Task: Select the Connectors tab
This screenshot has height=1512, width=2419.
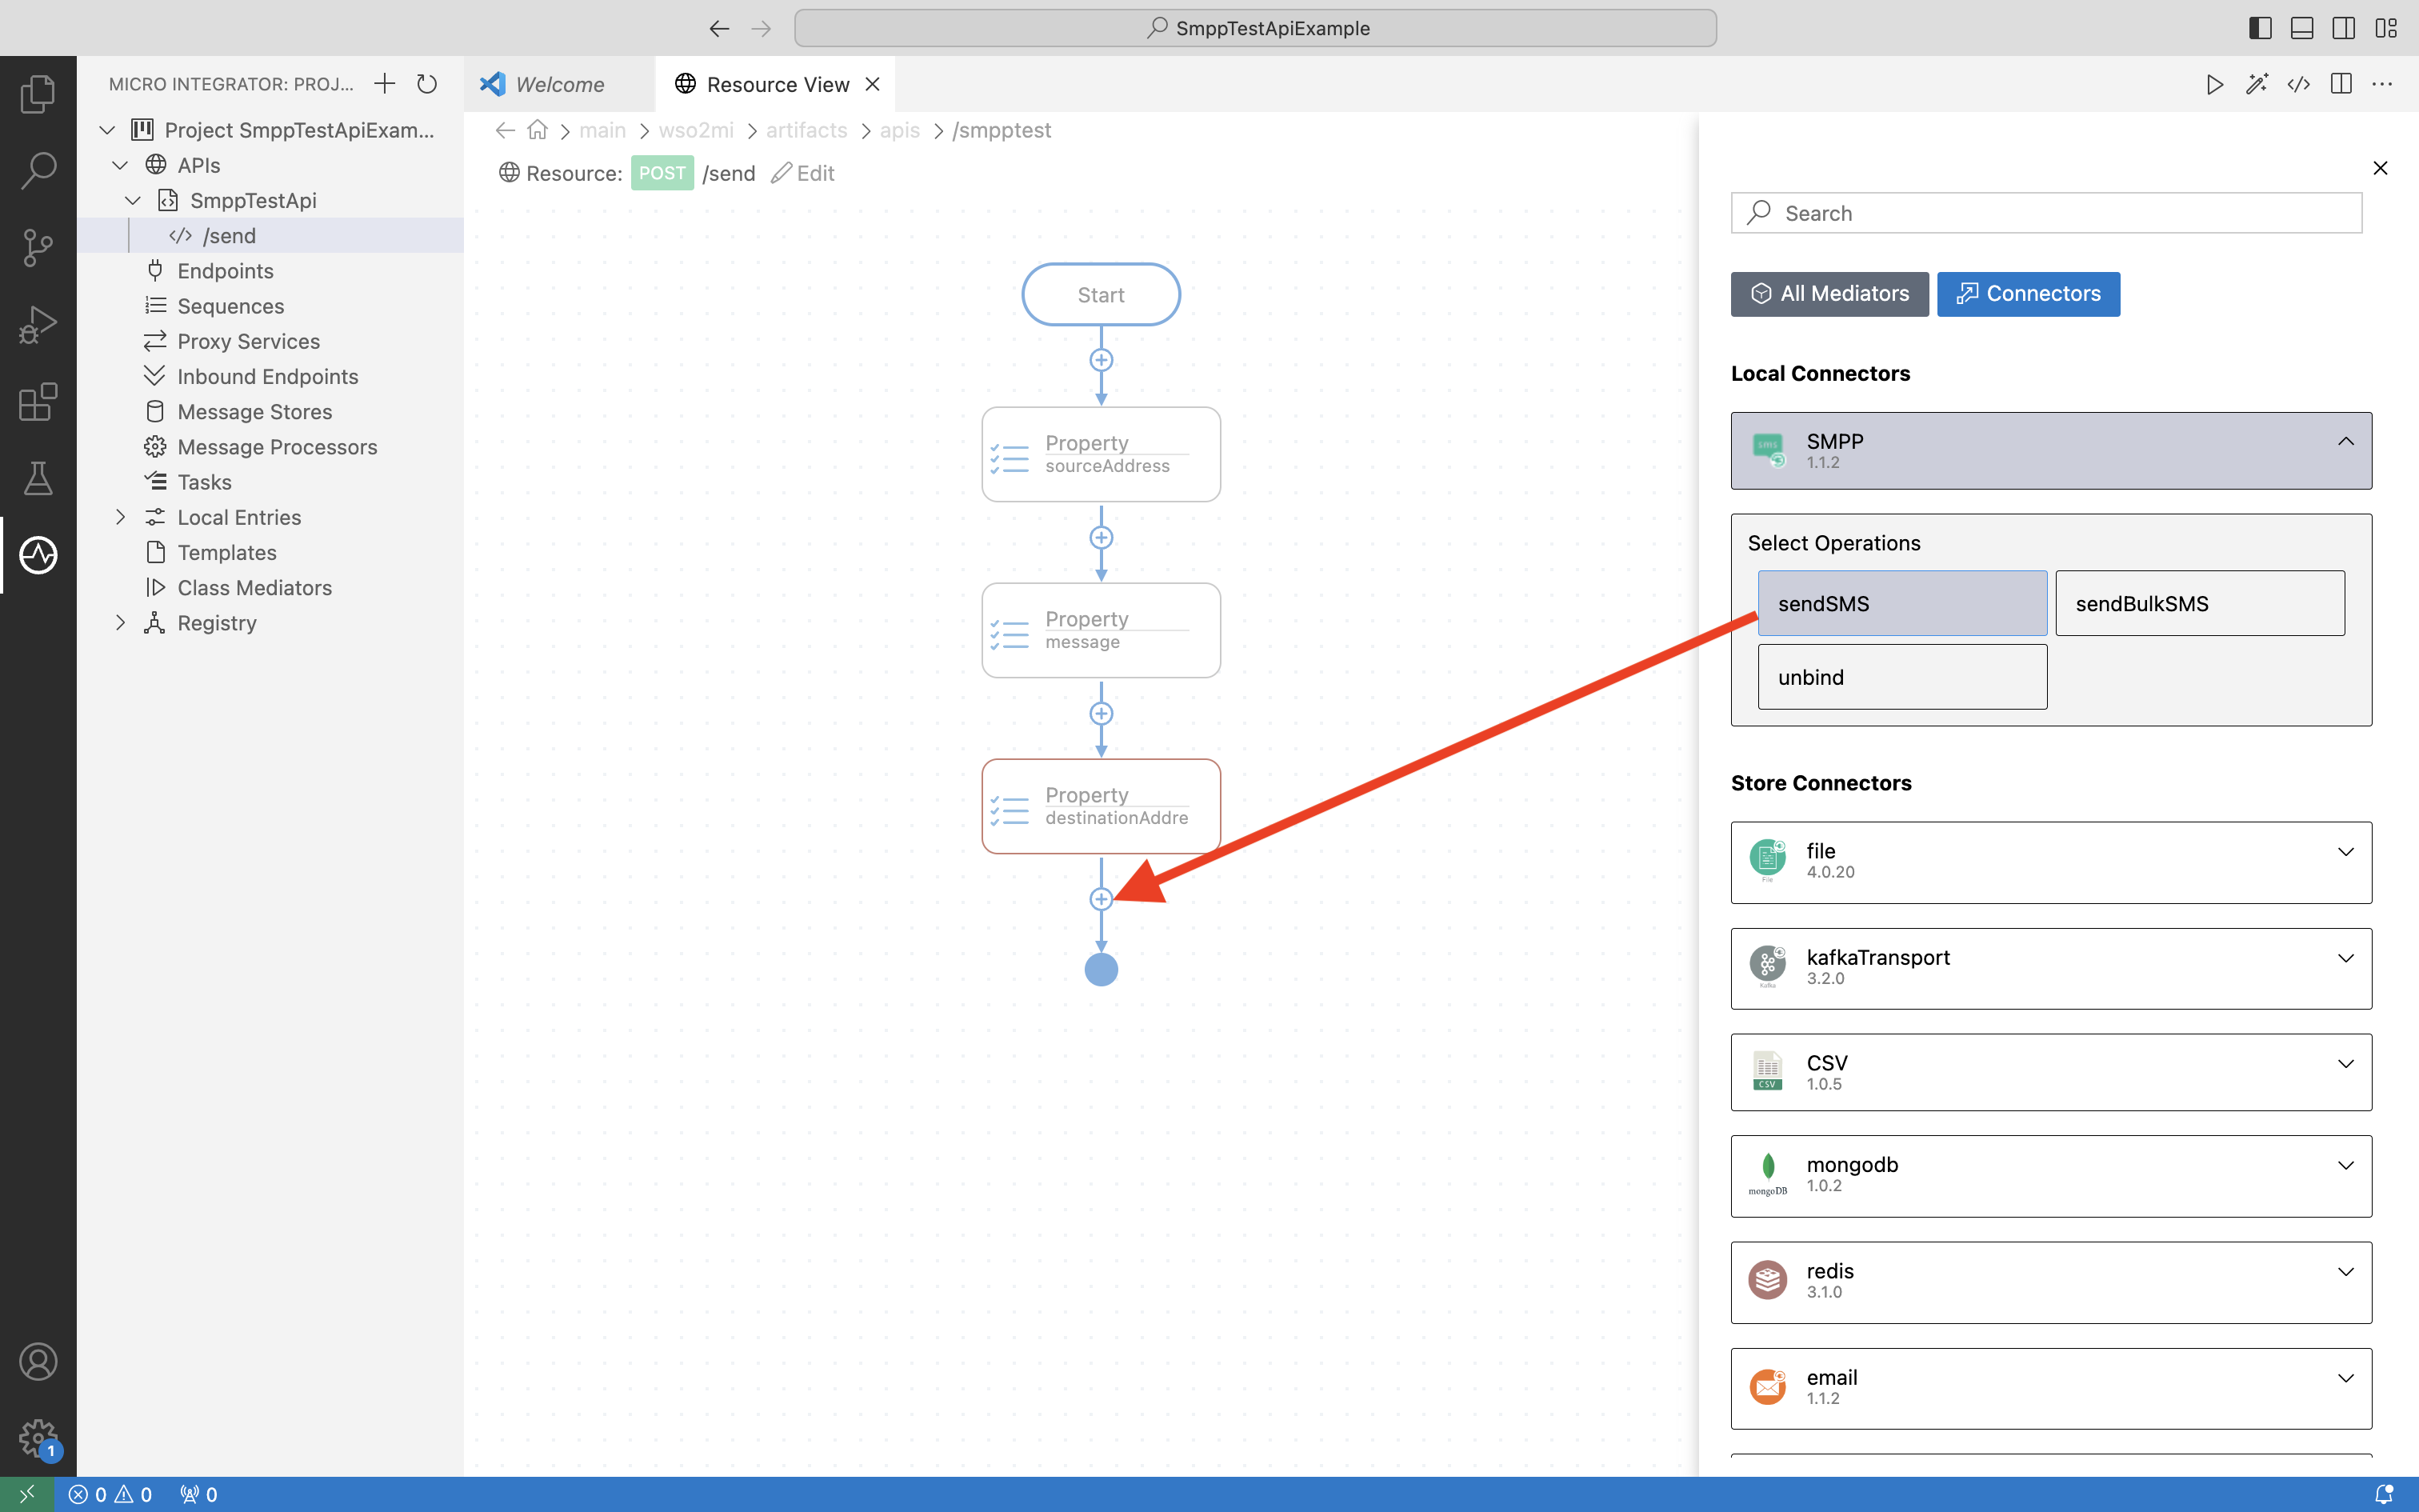Action: [2028, 294]
